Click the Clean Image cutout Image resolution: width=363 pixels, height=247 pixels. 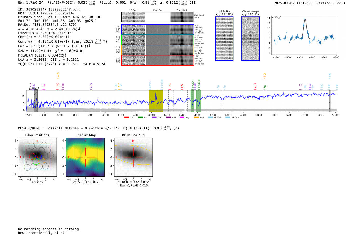[250, 39]
